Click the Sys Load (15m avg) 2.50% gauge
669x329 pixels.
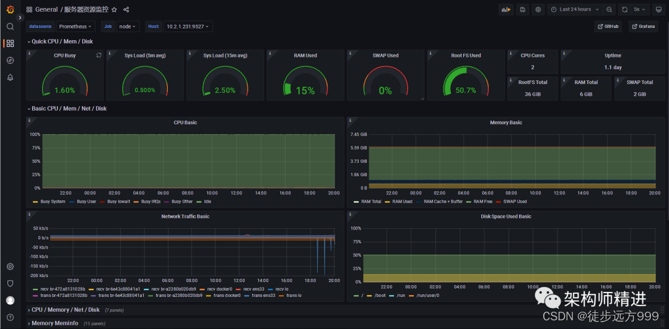click(x=225, y=81)
